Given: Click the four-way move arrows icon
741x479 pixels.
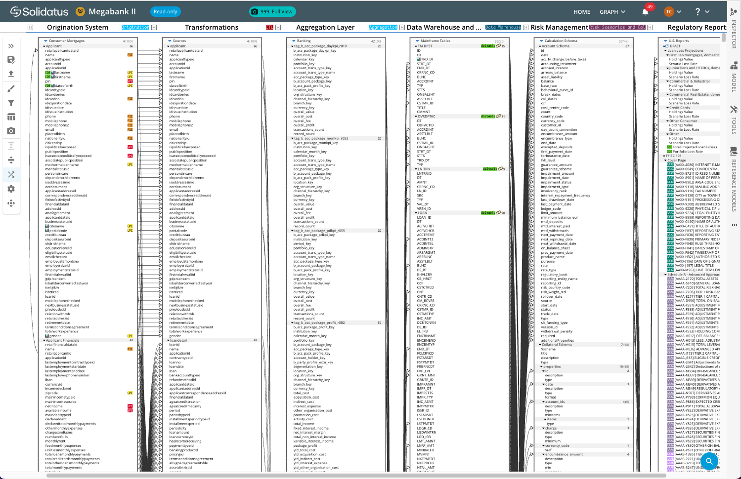Looking at the screenshot, I should click(x=11, y=203).
